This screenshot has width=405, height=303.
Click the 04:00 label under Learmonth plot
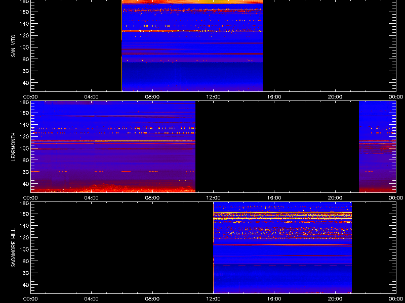(x=92, y=198)
